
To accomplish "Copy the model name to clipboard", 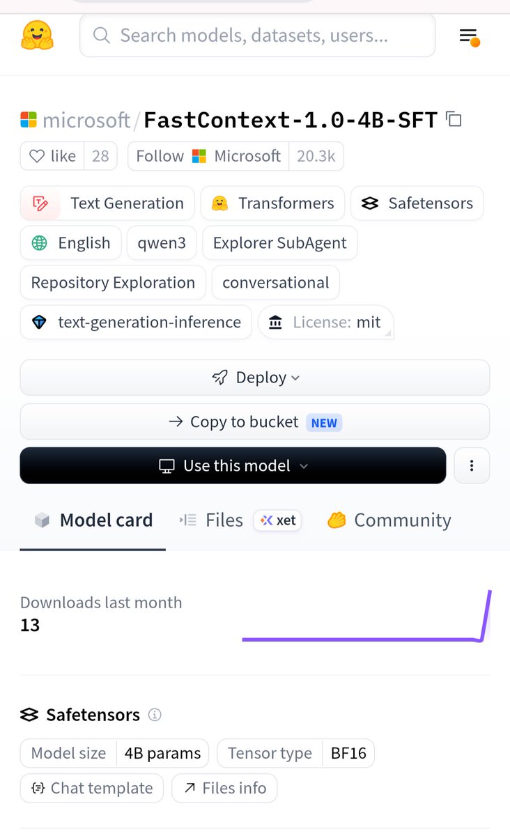I will coord(454,119).
